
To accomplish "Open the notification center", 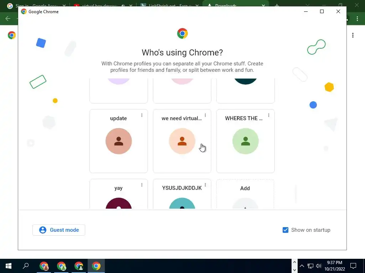I will [353, 266].
